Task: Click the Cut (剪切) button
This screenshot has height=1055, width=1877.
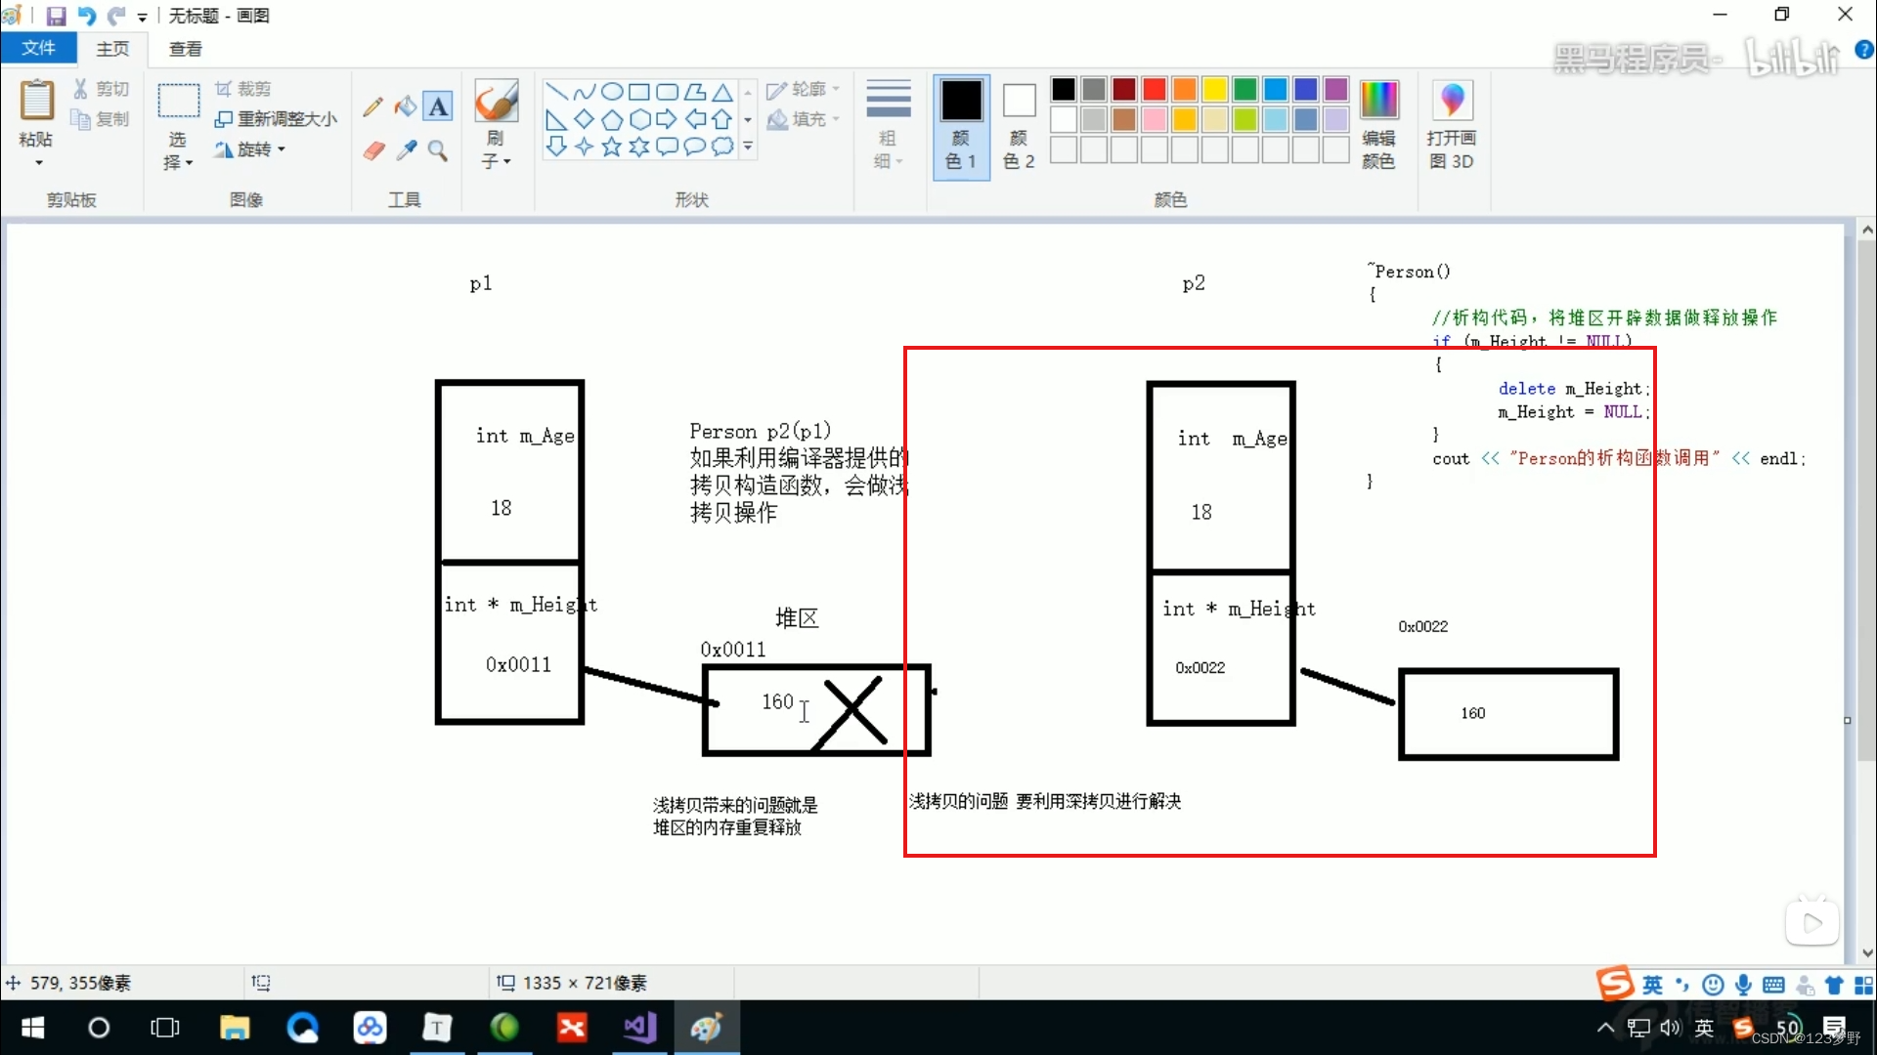Action: click(101, 89)
